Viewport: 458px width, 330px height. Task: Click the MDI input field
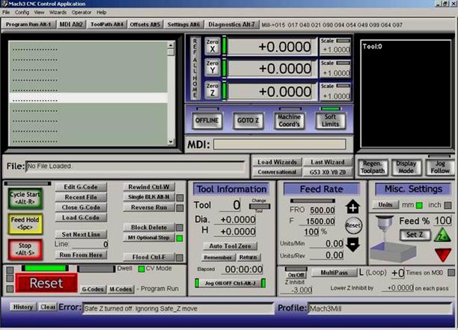pos(280,144)
